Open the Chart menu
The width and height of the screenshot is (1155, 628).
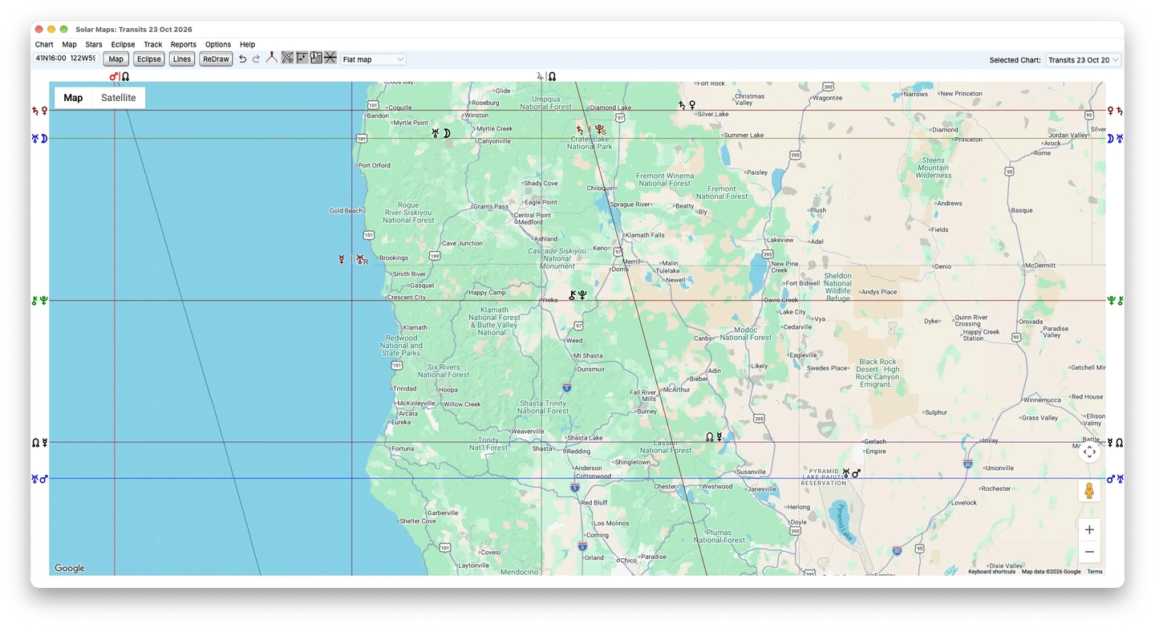click(44, 45)
